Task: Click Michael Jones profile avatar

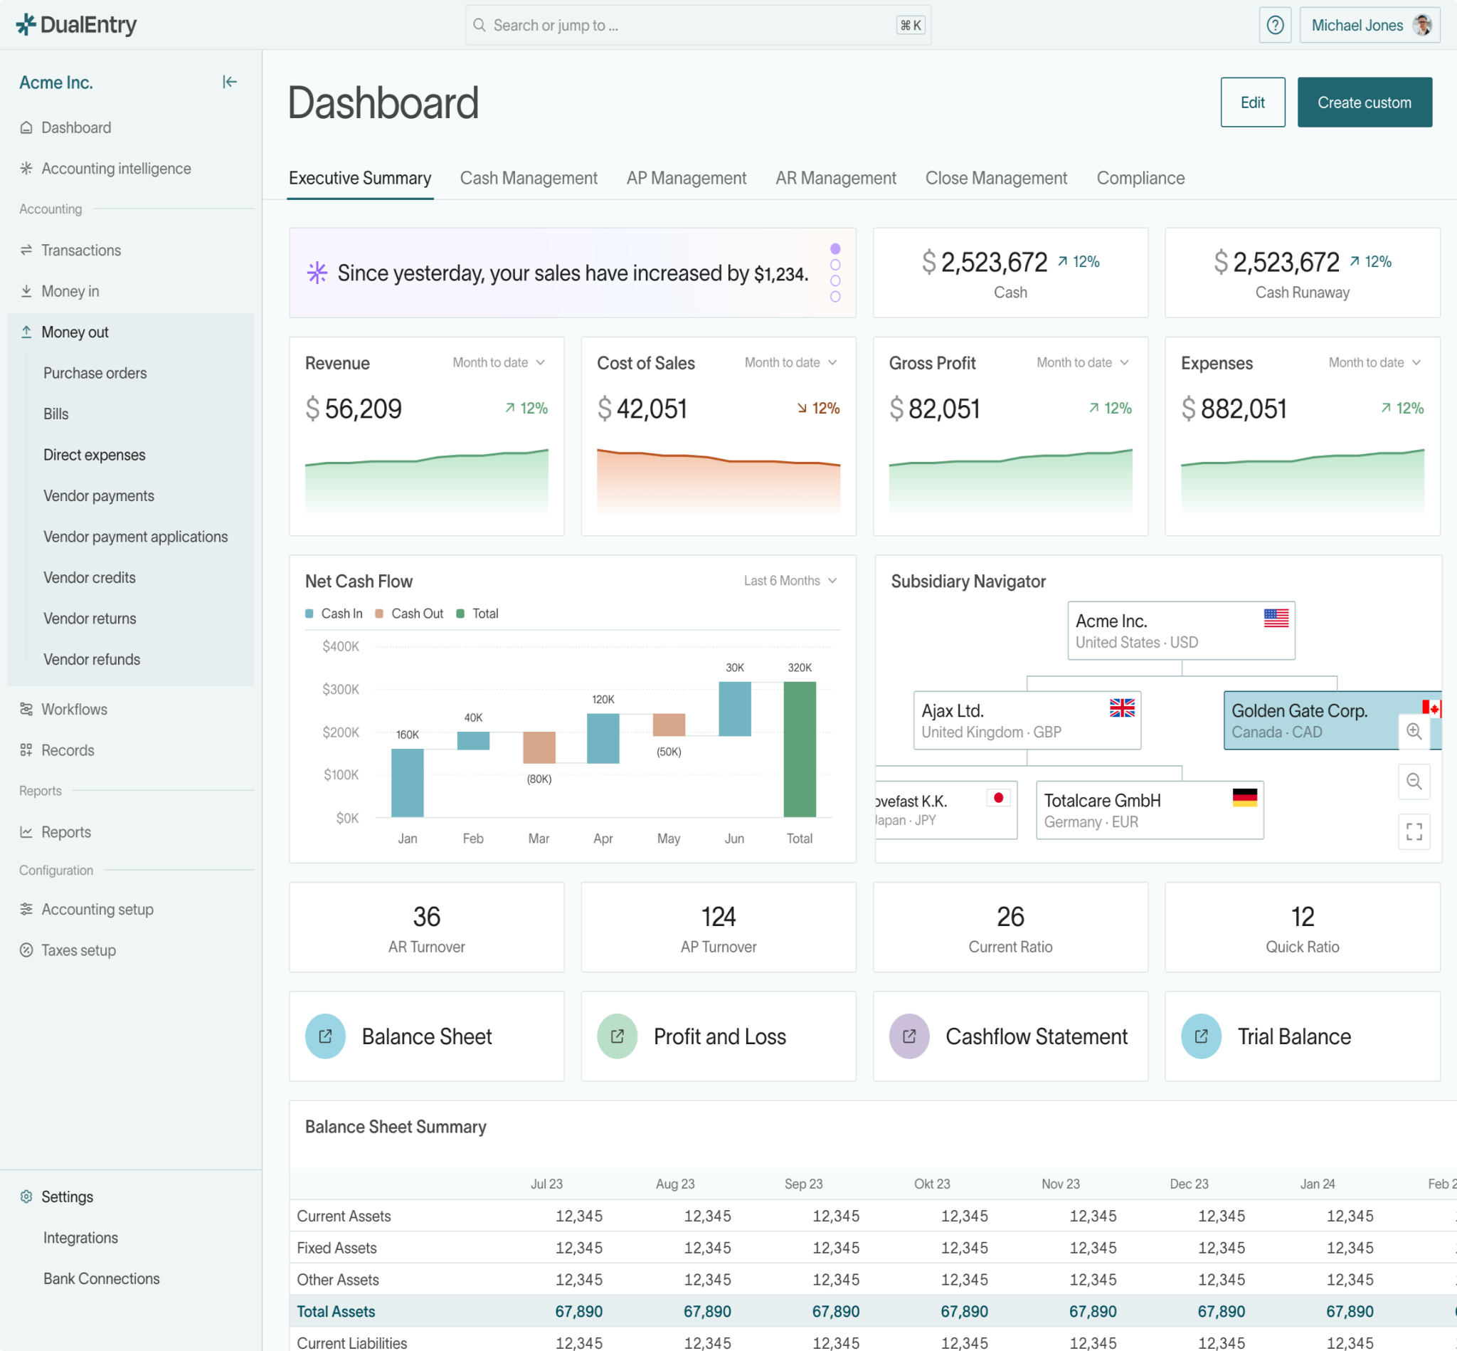Action: pos(1421,26)
